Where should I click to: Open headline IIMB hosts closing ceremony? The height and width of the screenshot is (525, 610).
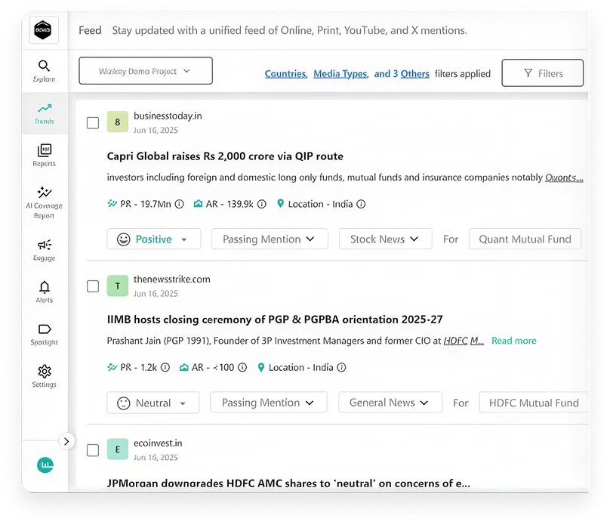click(275, 320)
